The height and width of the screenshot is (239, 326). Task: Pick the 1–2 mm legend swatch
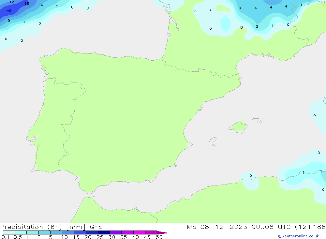[x=32, y=232]
